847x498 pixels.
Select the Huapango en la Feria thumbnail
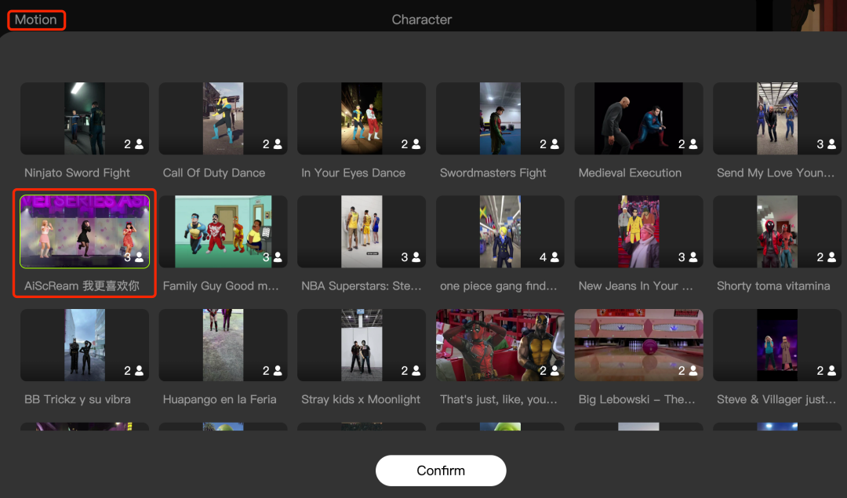coord(223,345)
